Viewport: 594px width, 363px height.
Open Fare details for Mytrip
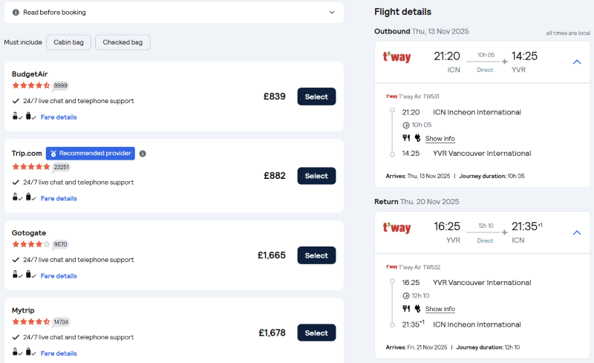coord(59,353)
